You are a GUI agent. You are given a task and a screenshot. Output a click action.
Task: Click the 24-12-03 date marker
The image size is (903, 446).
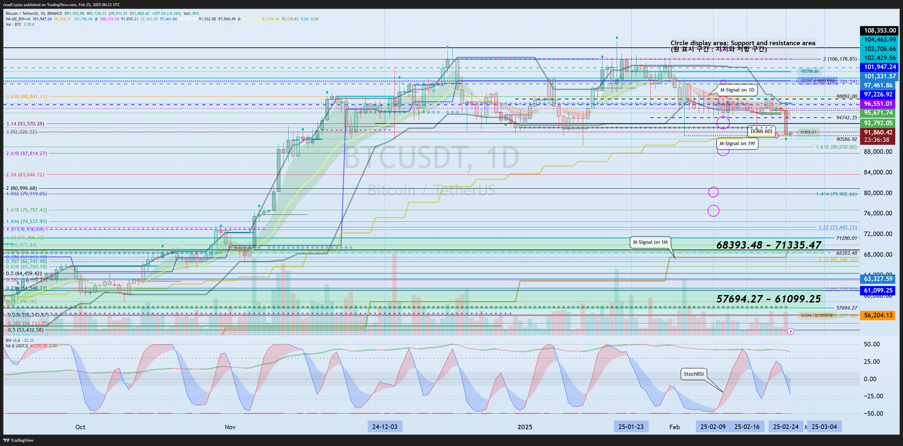click(x=385, y=426)
